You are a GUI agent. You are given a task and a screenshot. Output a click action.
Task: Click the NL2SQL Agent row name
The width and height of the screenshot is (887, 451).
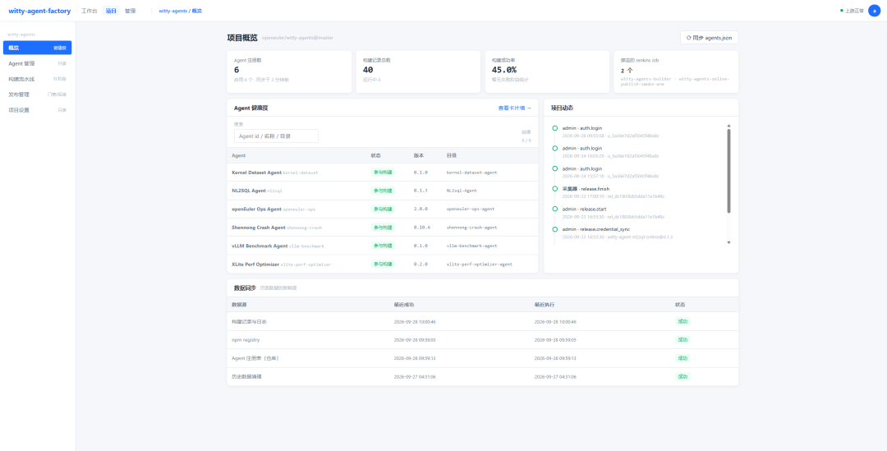pos(249,191)
